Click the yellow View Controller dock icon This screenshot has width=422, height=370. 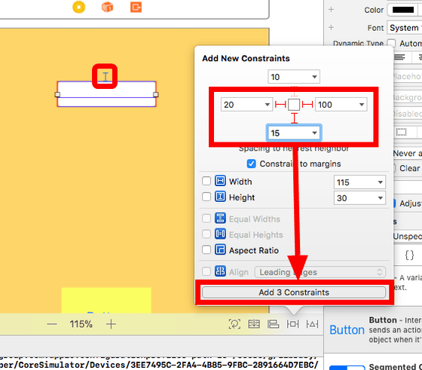(x=79, y=8)
